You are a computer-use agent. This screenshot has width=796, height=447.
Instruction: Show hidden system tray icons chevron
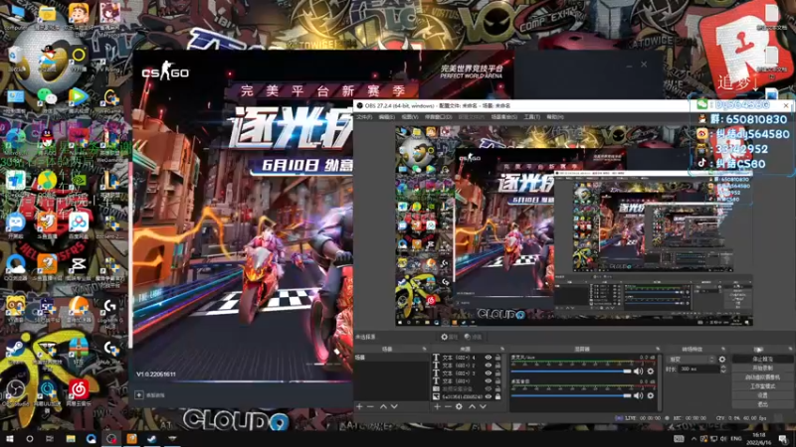coord(694,438)
